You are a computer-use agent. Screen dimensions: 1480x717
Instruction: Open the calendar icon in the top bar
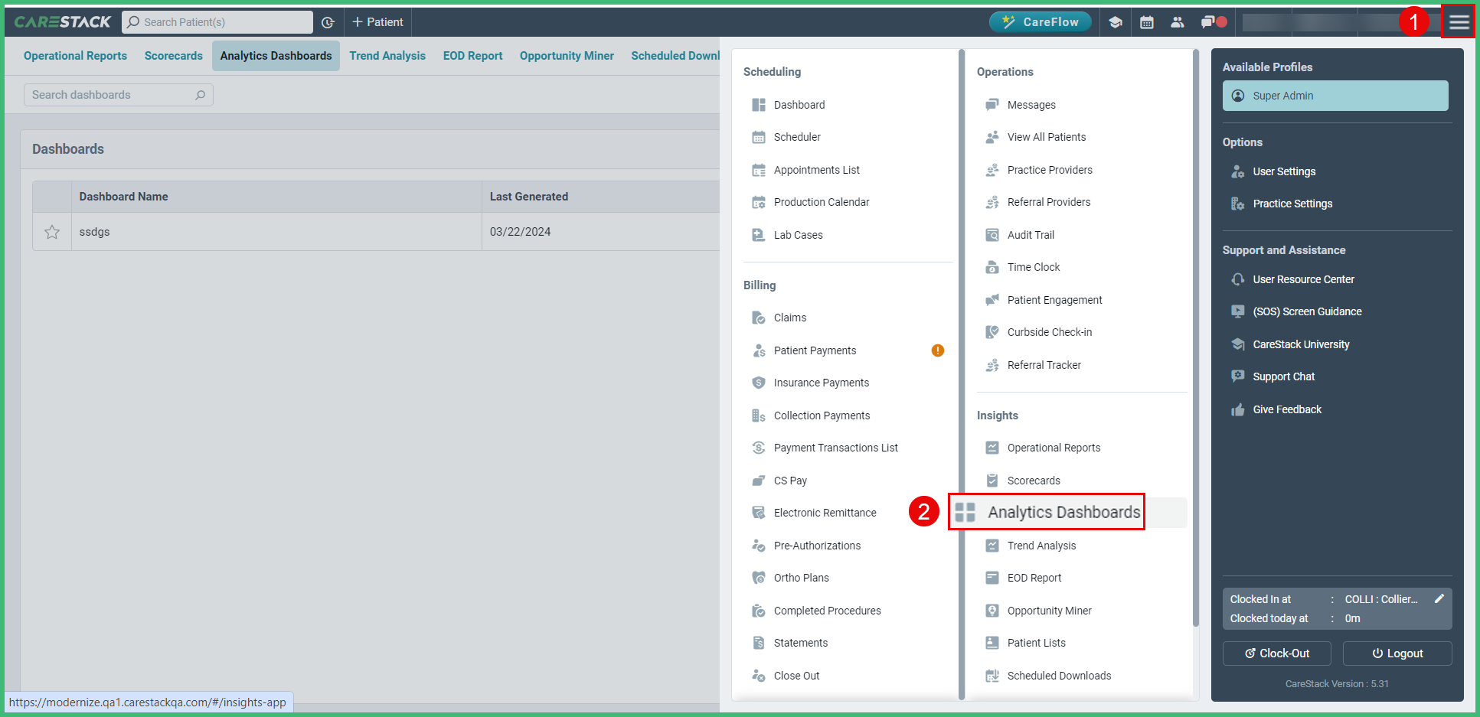1146,22
